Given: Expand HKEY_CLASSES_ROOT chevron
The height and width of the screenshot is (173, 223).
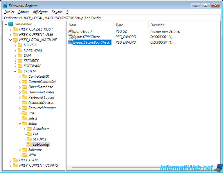Looking at the screenshot, I should pyautogui.click(x=10, y=30).
